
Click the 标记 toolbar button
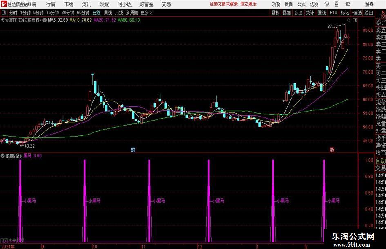point(345,13)
